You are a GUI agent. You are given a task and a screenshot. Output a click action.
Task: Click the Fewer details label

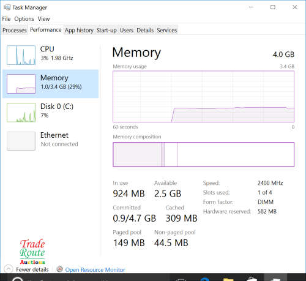32,269
